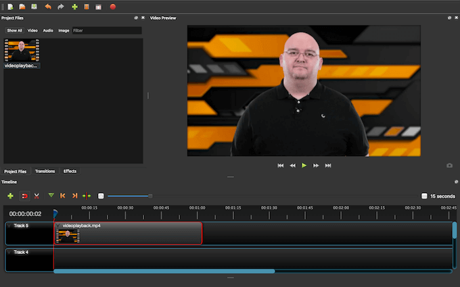Click the red Export Video button
The height and width of the screenshot is (287, 460).
(112, 6)
